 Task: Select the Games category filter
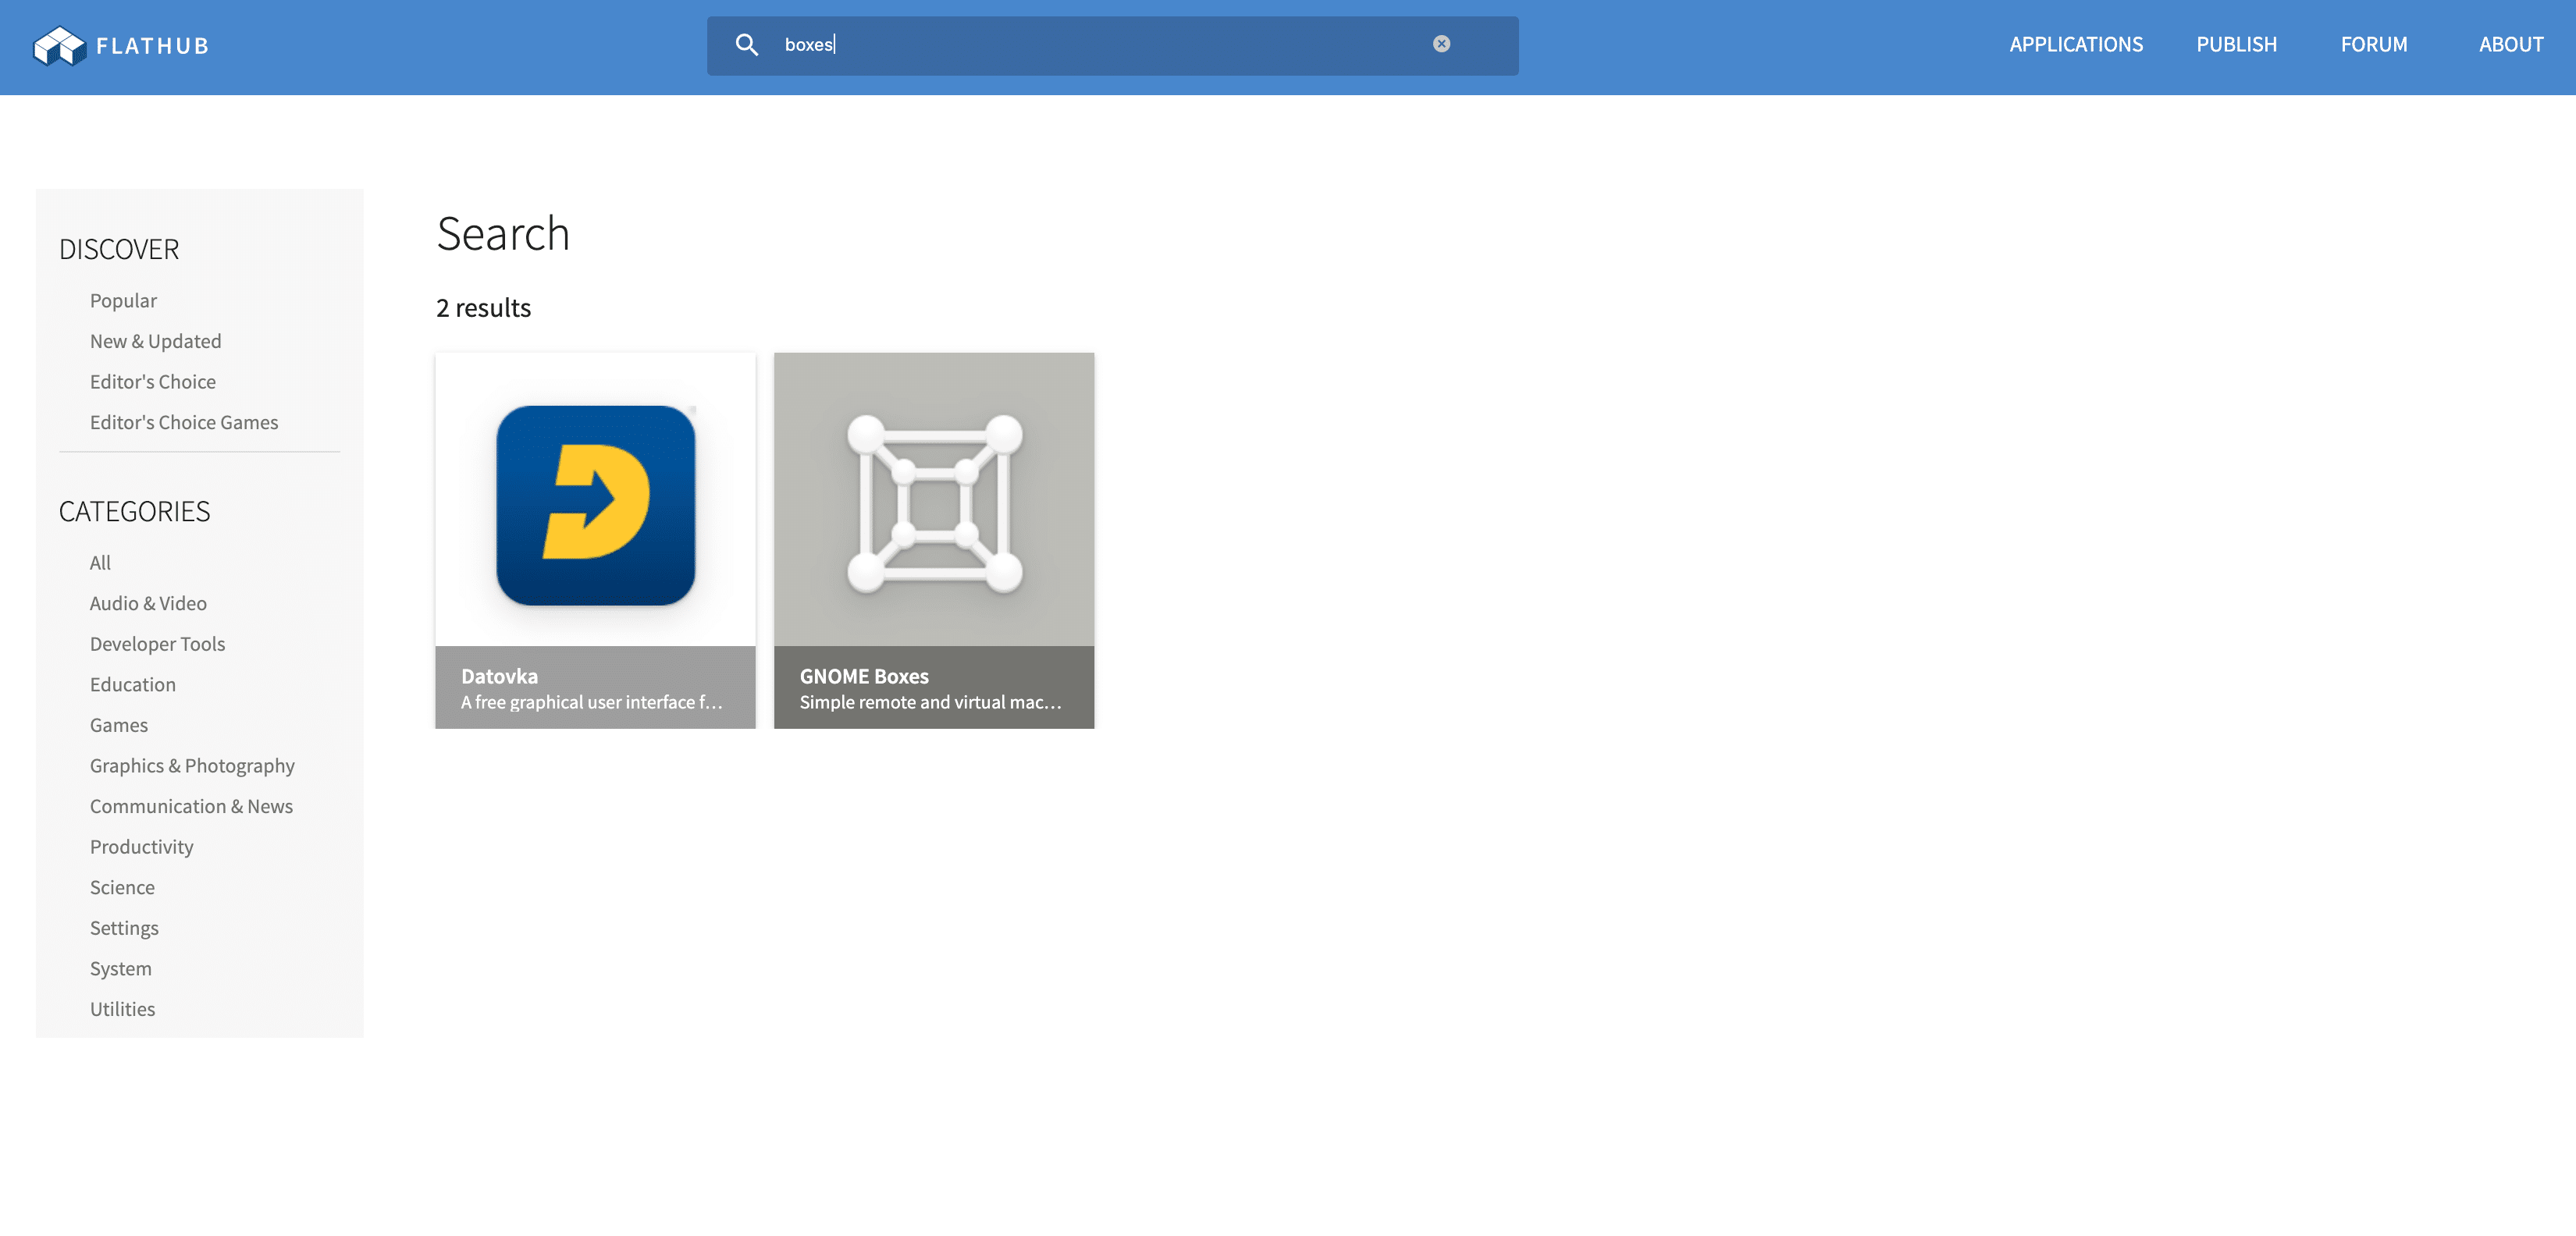(x=119, y=724)
